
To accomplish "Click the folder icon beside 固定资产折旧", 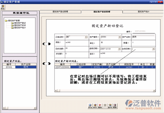I will (12, 25).
